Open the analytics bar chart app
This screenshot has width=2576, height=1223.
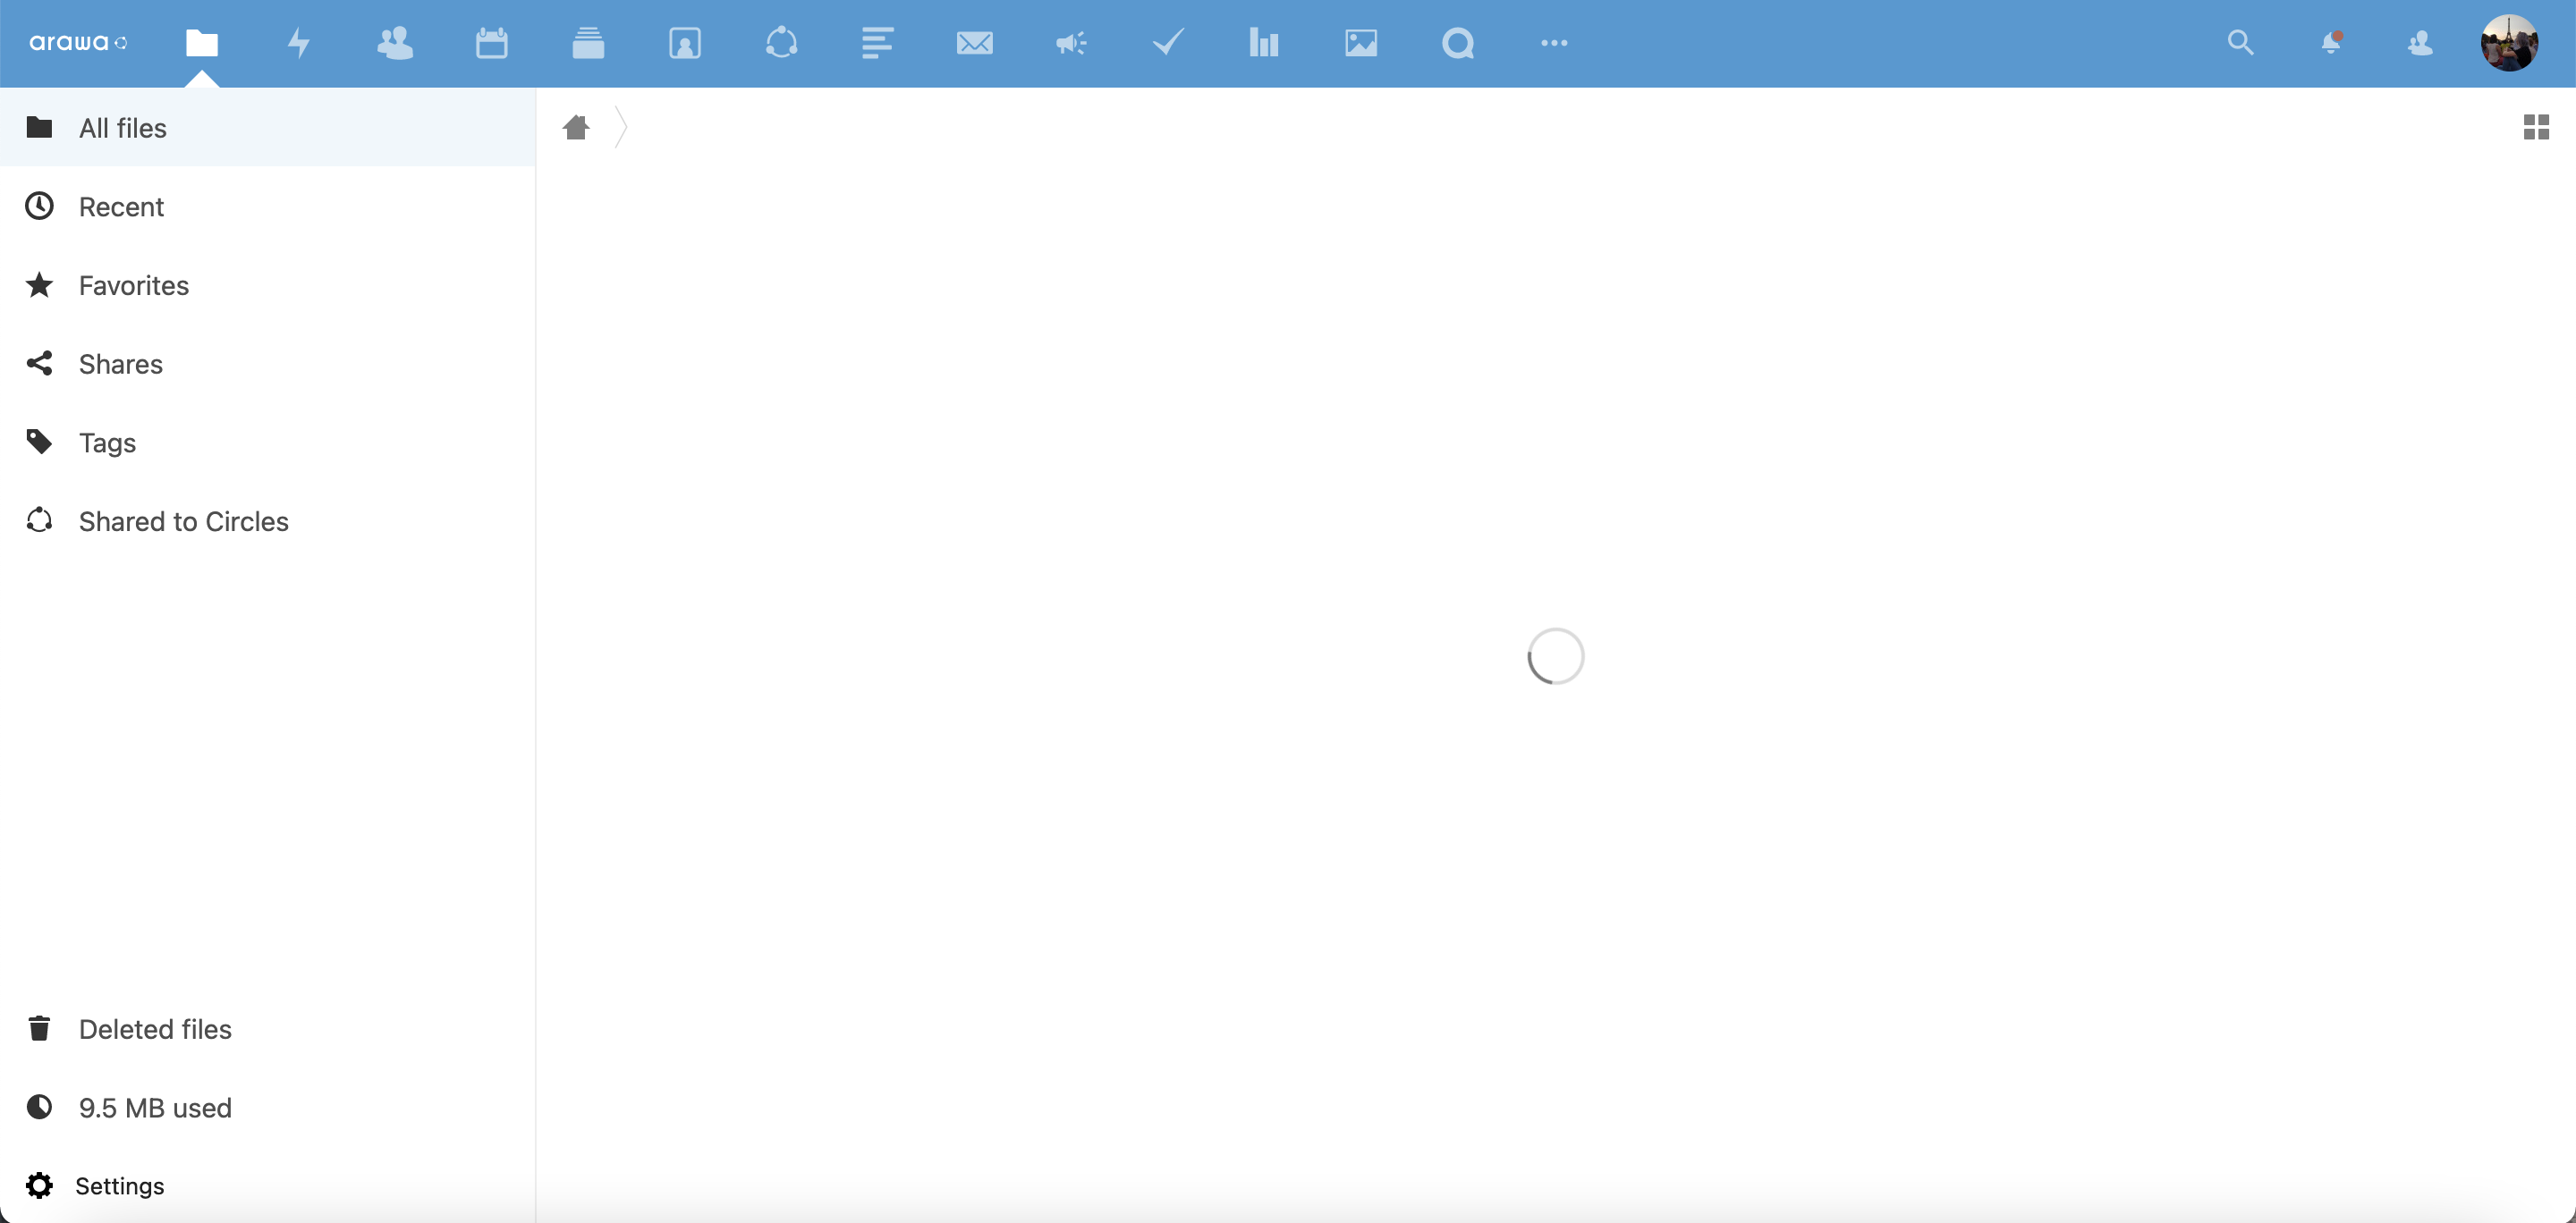[x=1264, y=43]
